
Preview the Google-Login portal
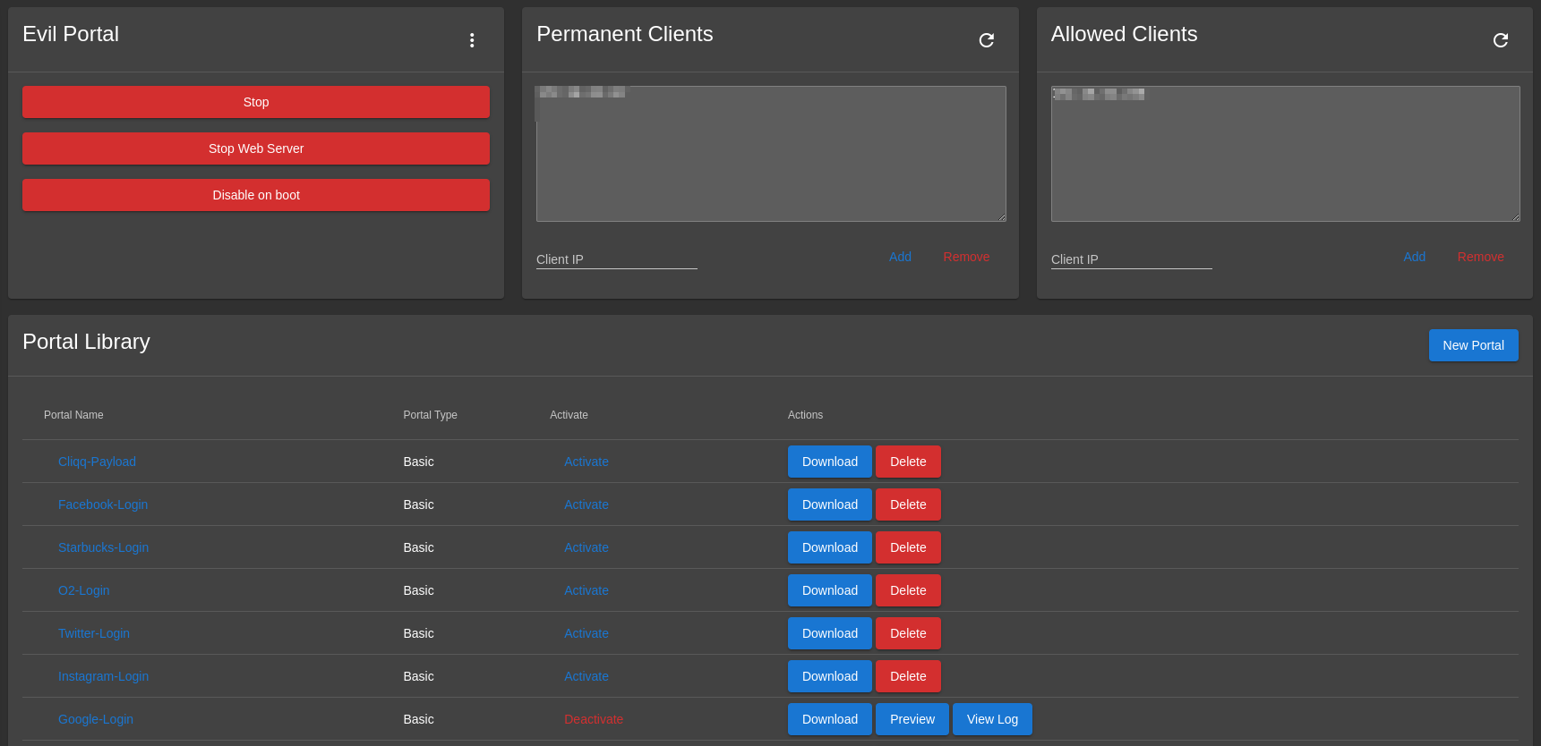pyautogui.click(x=912, y=719)
